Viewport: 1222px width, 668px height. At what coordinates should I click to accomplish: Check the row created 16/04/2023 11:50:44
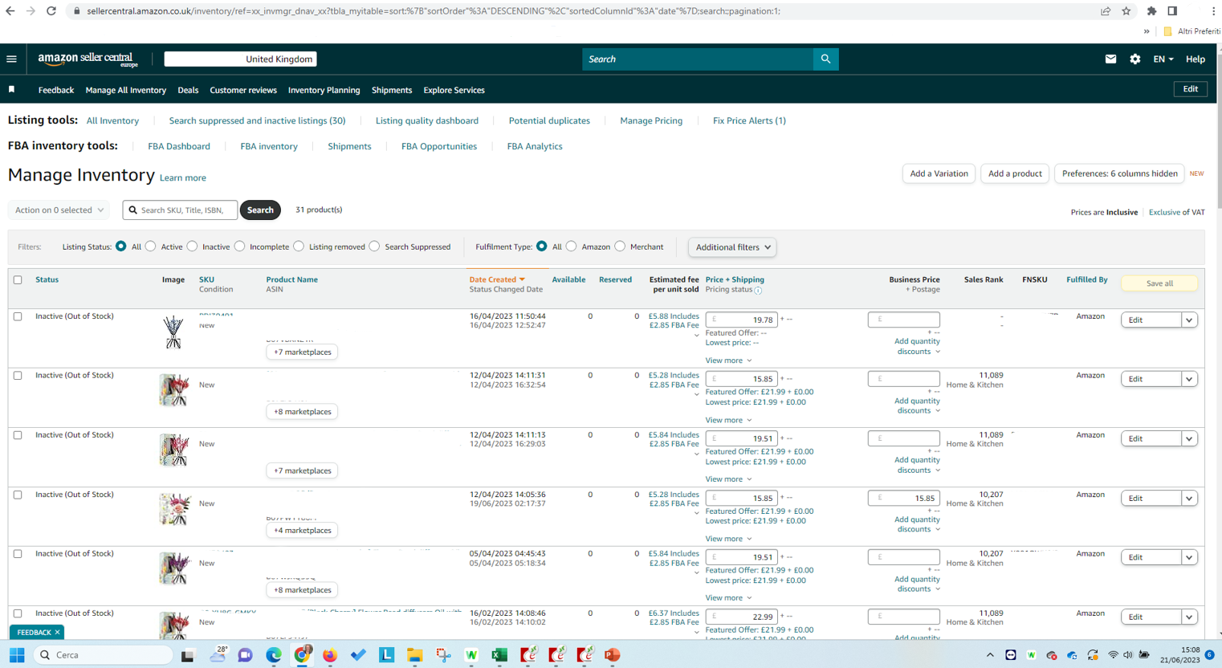pyautogui.click(x=18, y=316)
